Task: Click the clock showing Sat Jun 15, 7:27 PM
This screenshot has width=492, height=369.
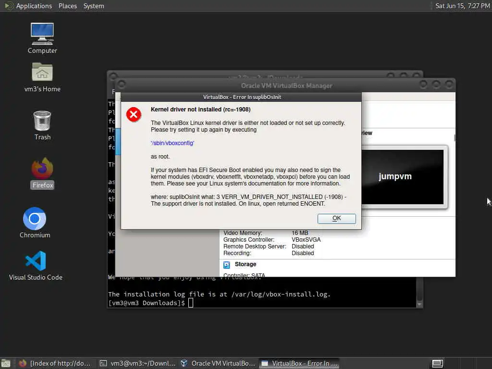Action: [x=463, y=6]
